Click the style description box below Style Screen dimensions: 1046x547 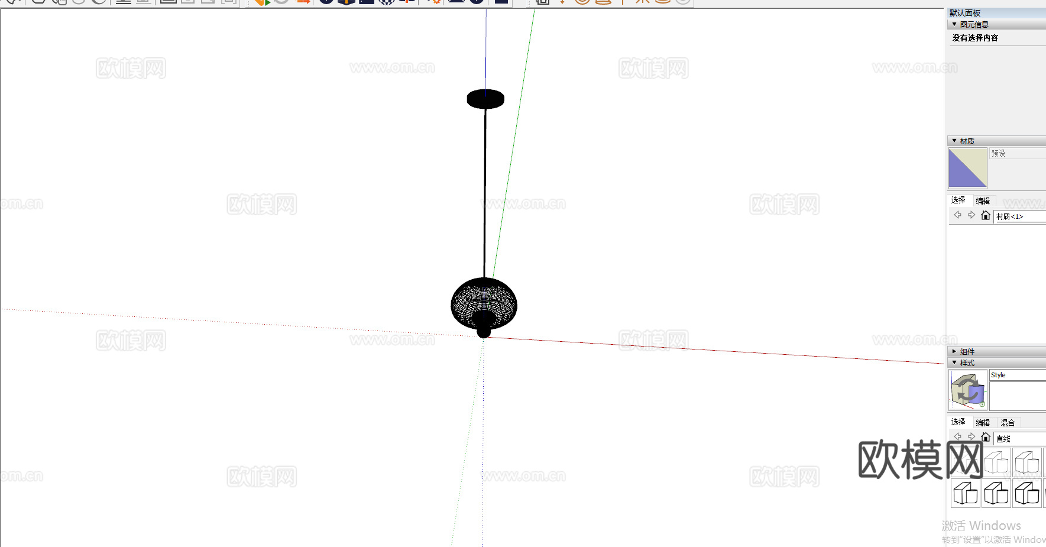point(1018,396)
